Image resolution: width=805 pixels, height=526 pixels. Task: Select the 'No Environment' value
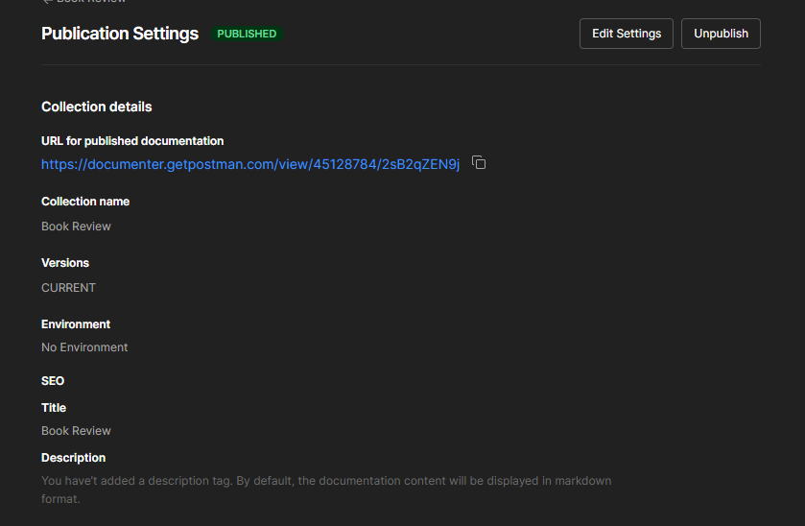pyautogui.click(x=84, y=347)
